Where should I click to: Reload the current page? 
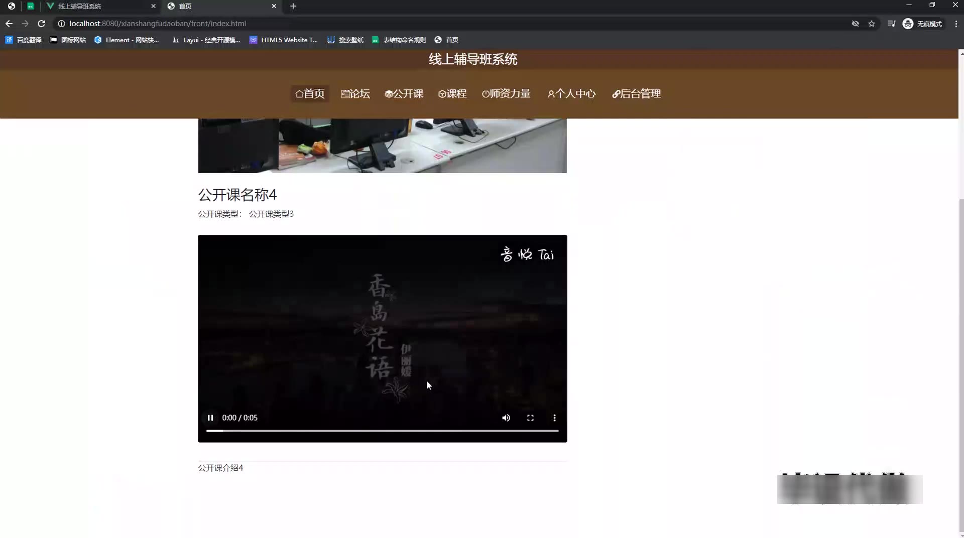click(42, 24)
